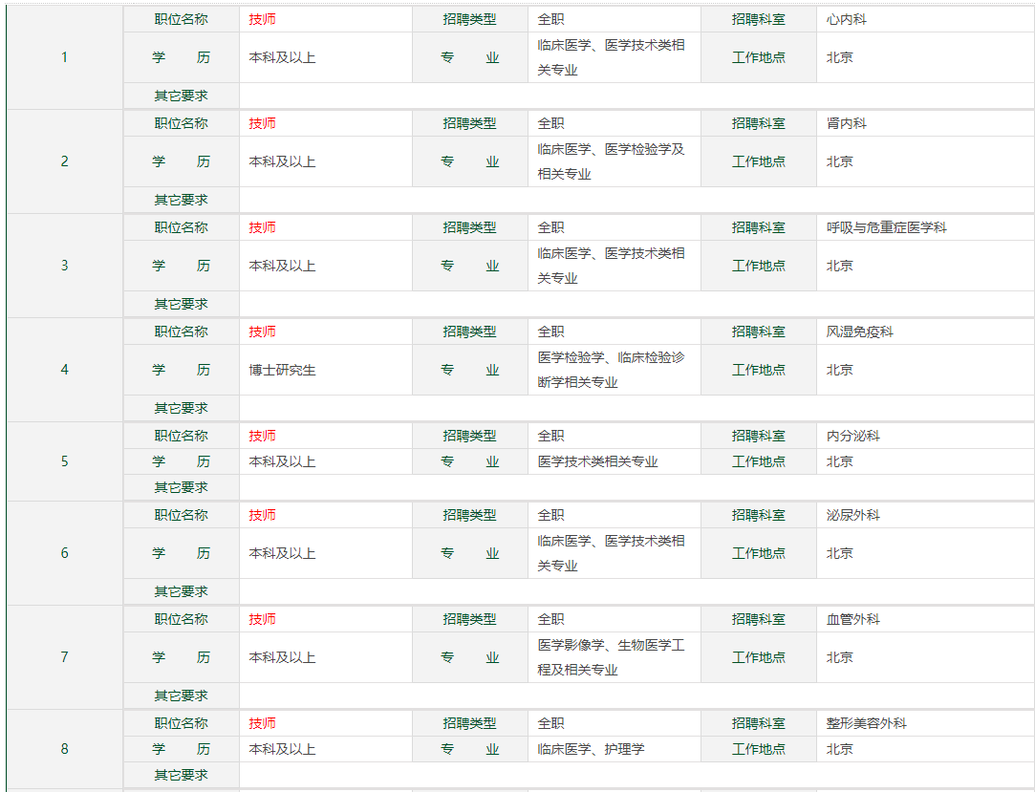Open the 技师 link for 整形美容外科
The image size is (1035, 792).
pos(262,723)
